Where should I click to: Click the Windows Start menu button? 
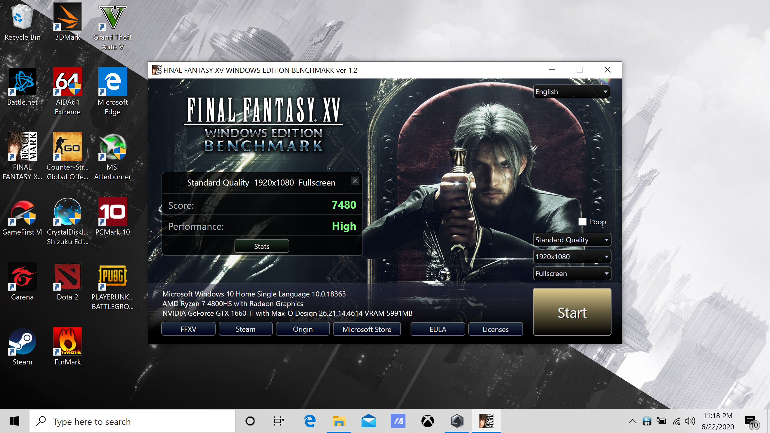[14, 421]
